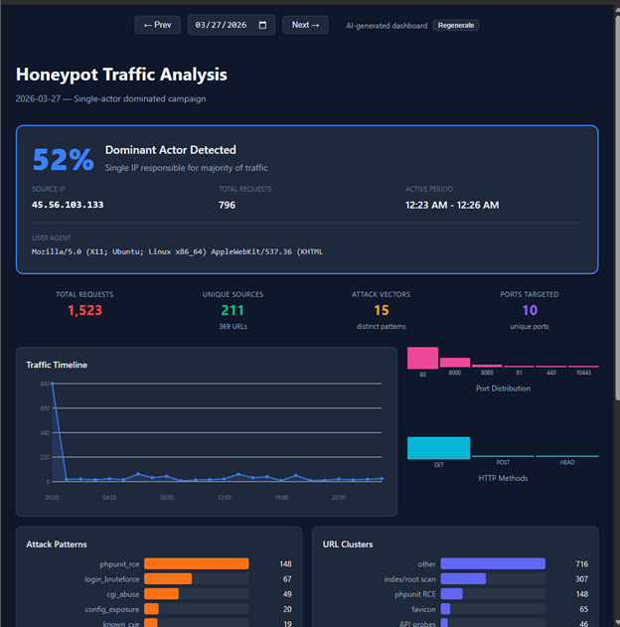620x627 pixels.
Task: Select the pink port 80 bar
Action: (422, 358)
